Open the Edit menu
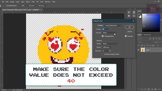Screen dimensions: 162x91 pyautogui.click(x=7, y=2)
